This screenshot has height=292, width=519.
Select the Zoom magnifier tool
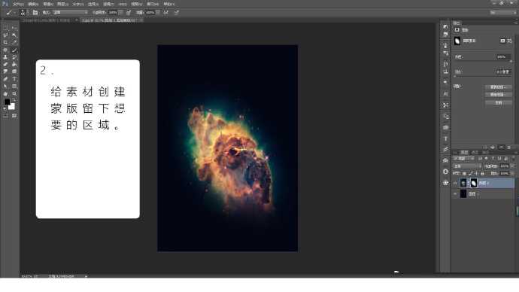(x=14, y=94)
